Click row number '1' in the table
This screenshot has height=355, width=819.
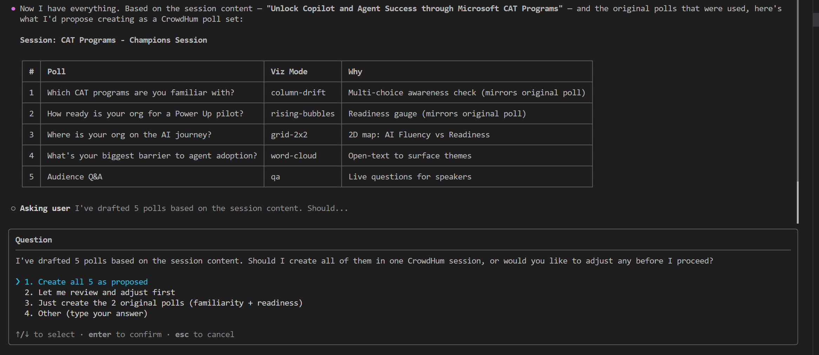tap(32, 93)
